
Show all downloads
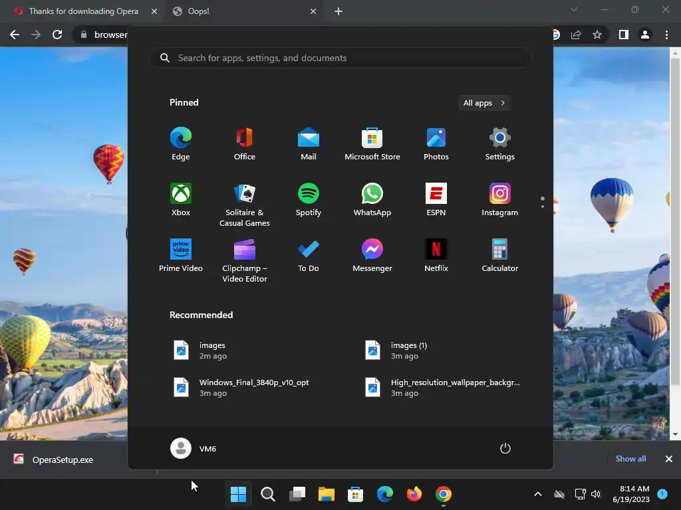point(630,459)
